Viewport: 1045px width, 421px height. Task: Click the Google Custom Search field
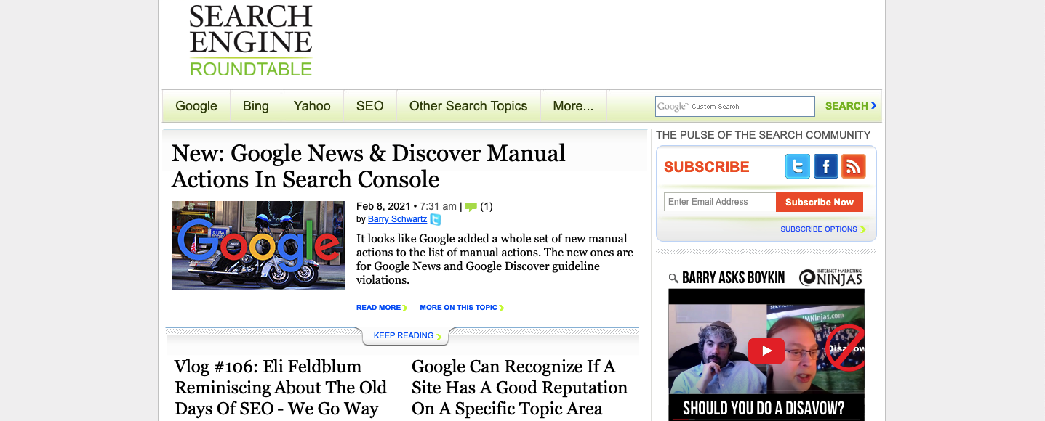point(734,106)
